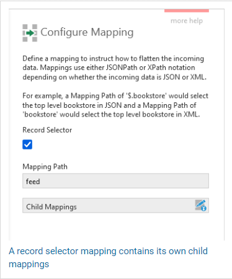Uncheck the Record Selector checkbox

tap(27, 144)
